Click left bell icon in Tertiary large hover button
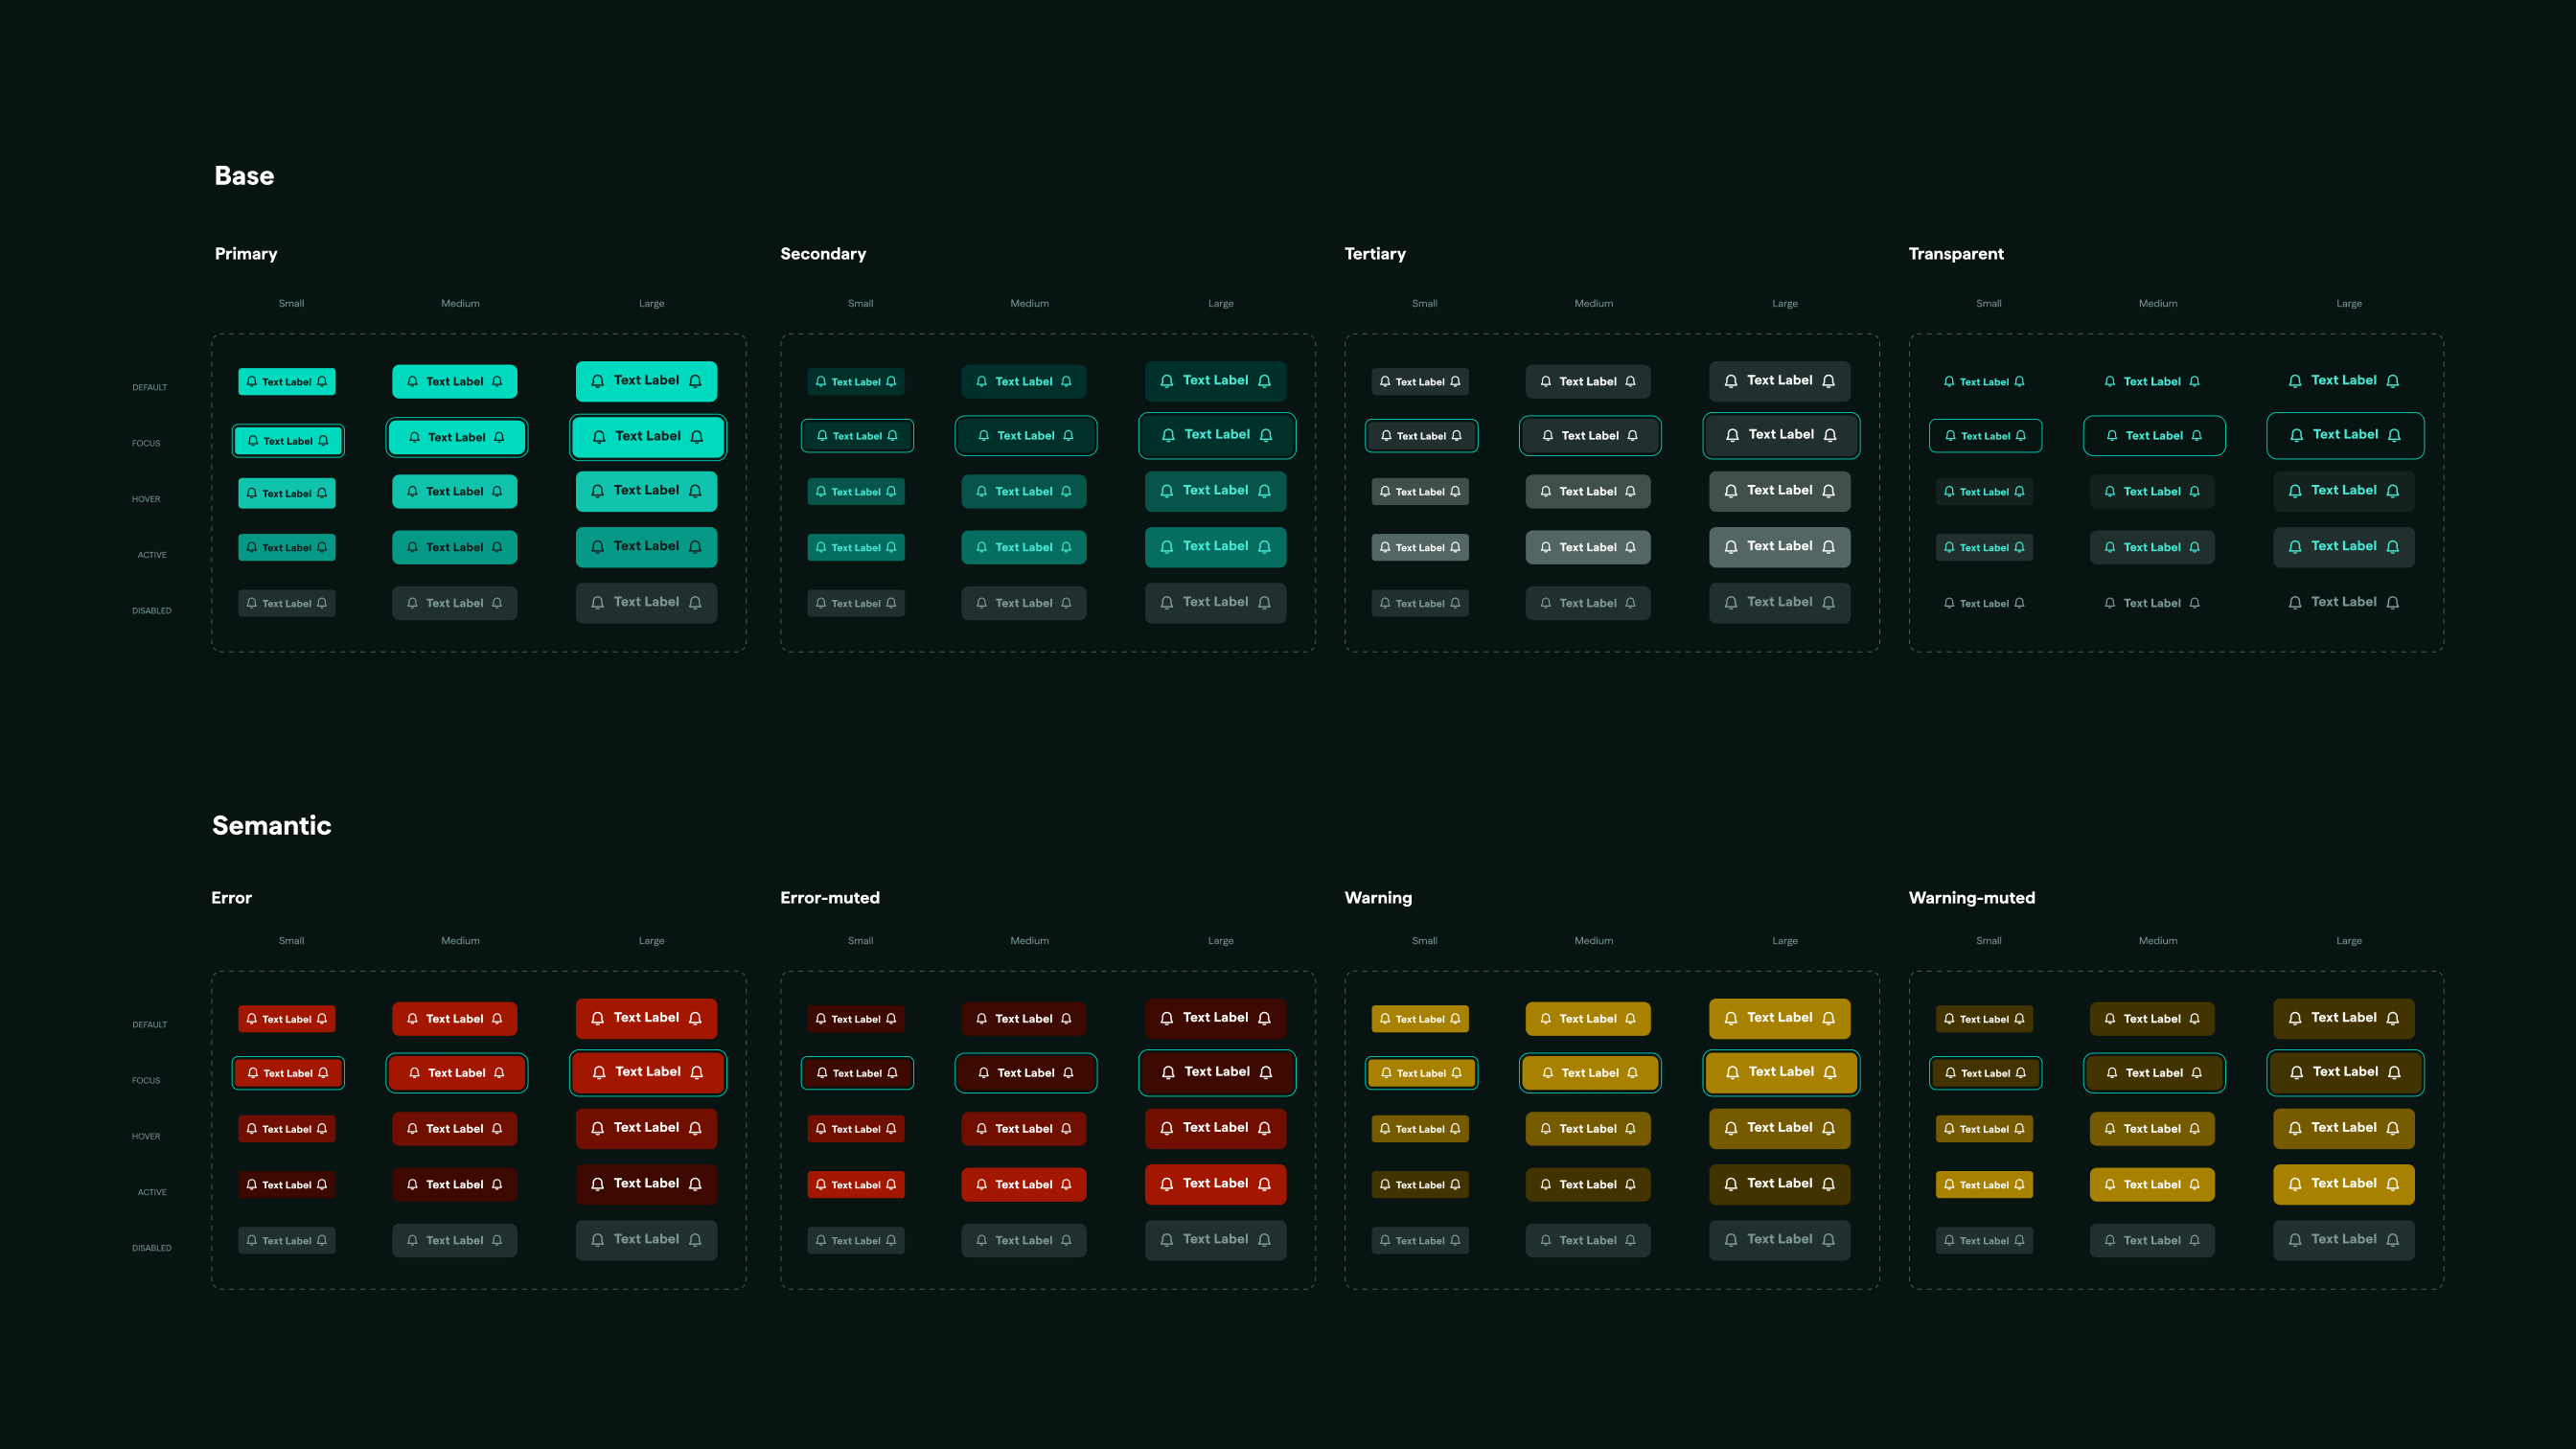The image size is (2576, 1449). (1731, 491)
